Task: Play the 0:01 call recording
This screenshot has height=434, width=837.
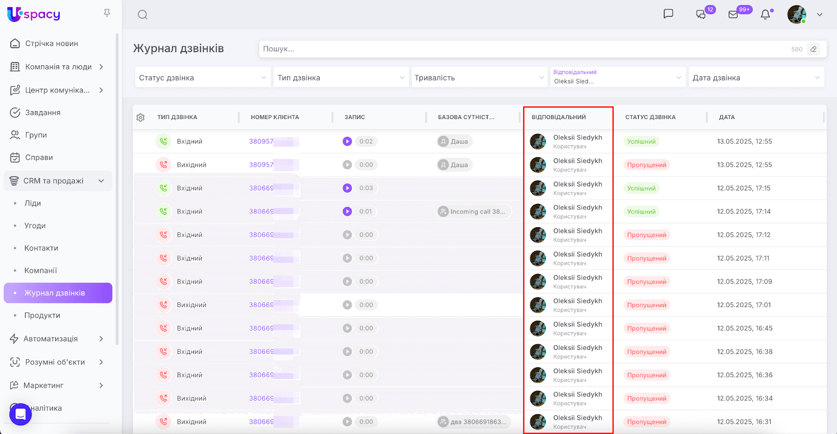Action: [x=347, y=212]
